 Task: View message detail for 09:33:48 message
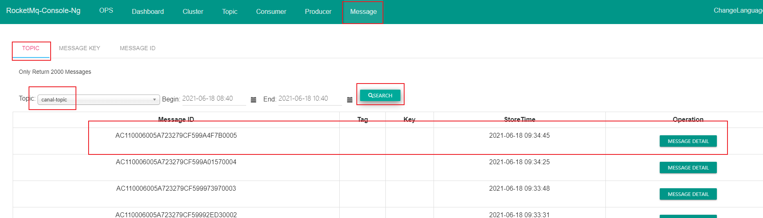click(x=688, y=194)
